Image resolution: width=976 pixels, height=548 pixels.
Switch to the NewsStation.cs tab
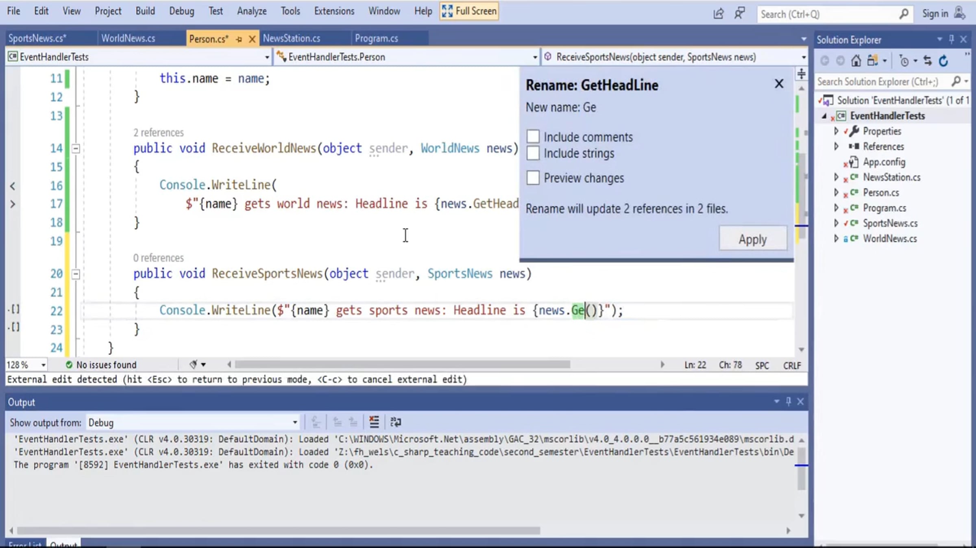[291, 38]
